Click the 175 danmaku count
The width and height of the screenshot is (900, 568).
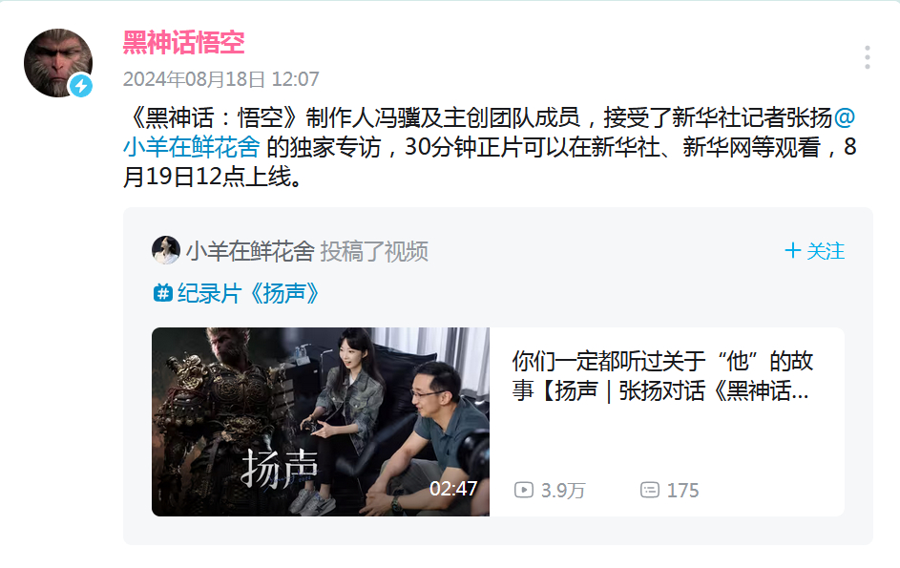(683, 491)
